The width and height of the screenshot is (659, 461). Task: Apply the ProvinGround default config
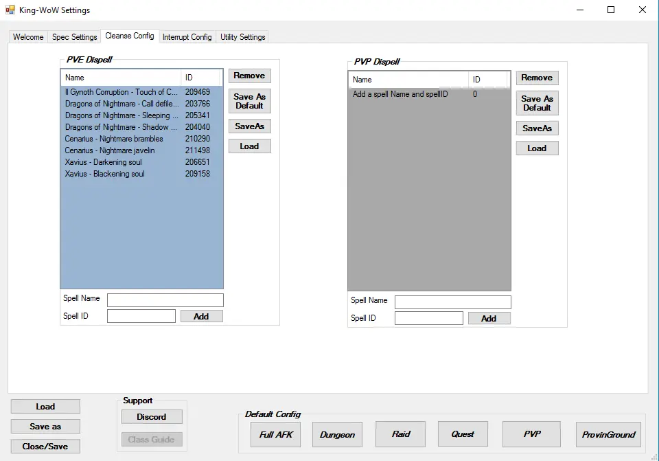tap(608, 434)
